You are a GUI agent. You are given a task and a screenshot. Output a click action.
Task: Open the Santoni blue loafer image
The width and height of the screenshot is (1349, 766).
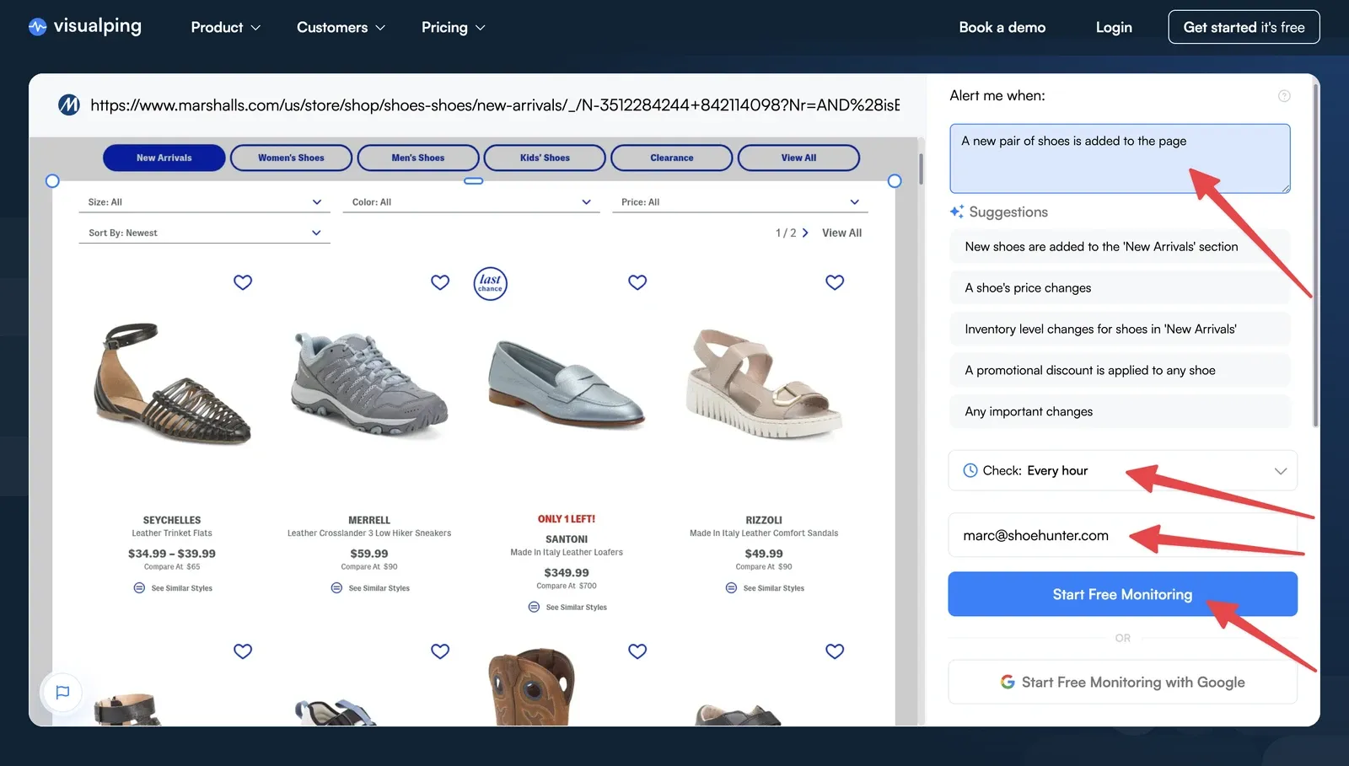567,384
